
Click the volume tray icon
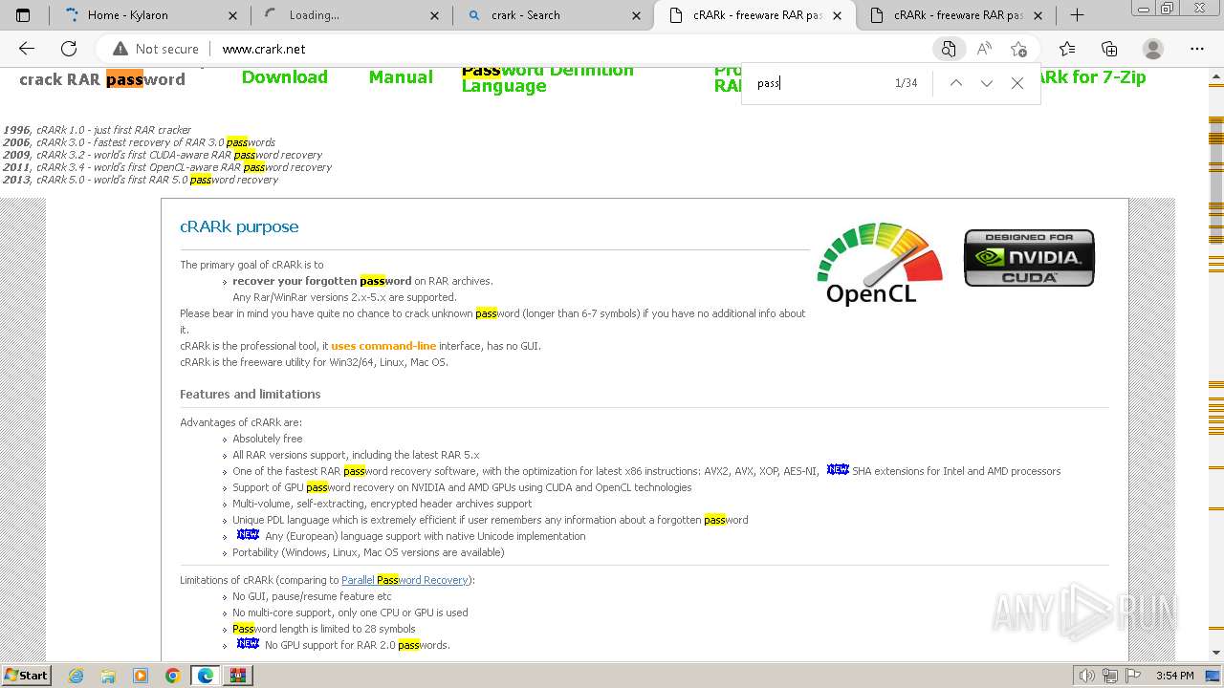pos(1086,676)
